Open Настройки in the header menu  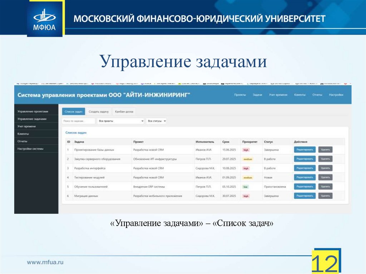pyautogui.click(x=336, y=95)
